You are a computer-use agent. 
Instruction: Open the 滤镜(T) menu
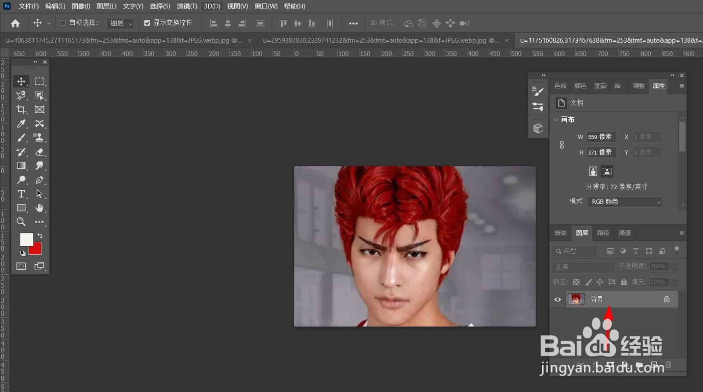click(187, 6)
